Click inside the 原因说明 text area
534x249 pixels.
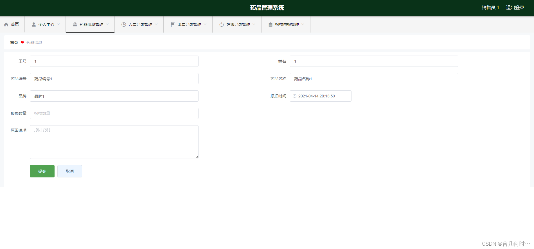point(114,142)
